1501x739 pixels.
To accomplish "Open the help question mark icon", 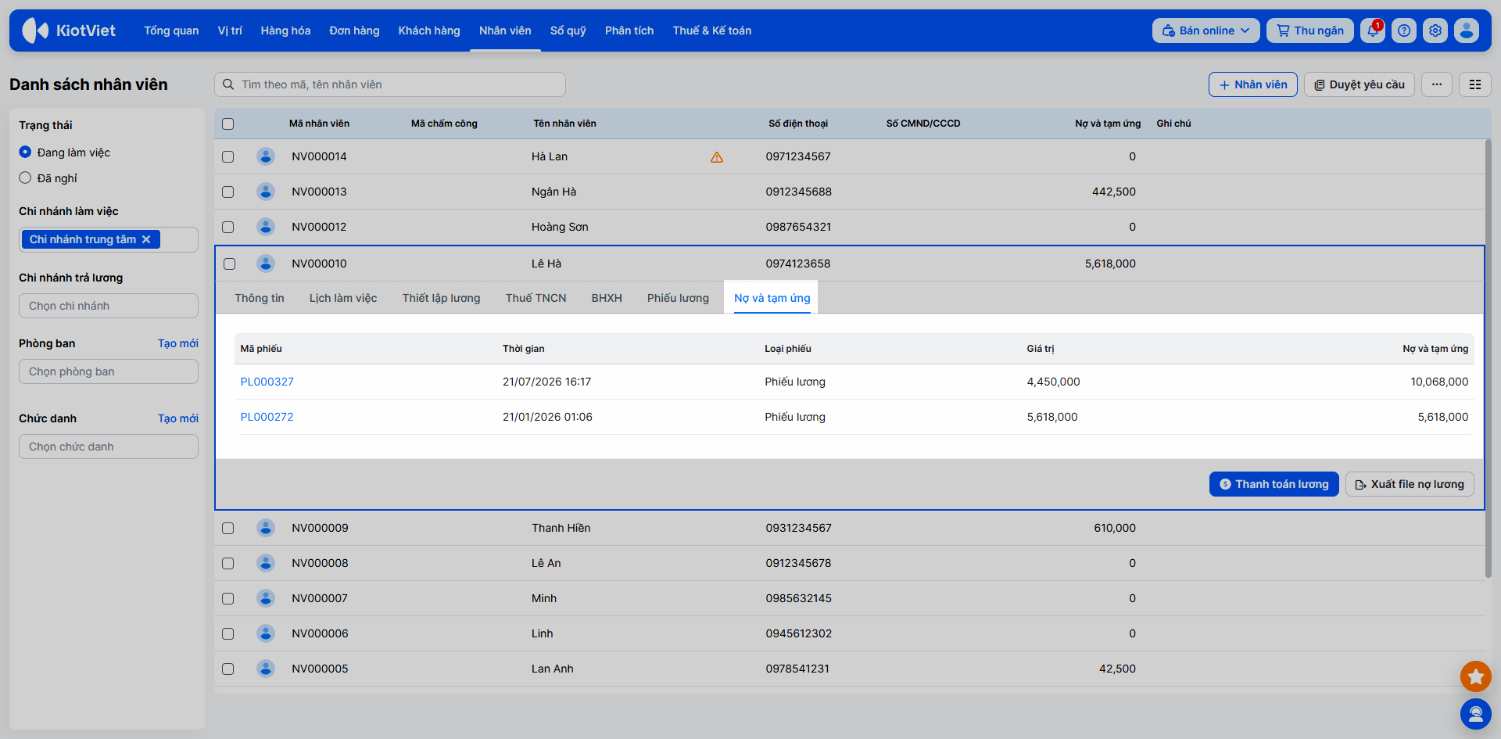I will coord(1404,30).
